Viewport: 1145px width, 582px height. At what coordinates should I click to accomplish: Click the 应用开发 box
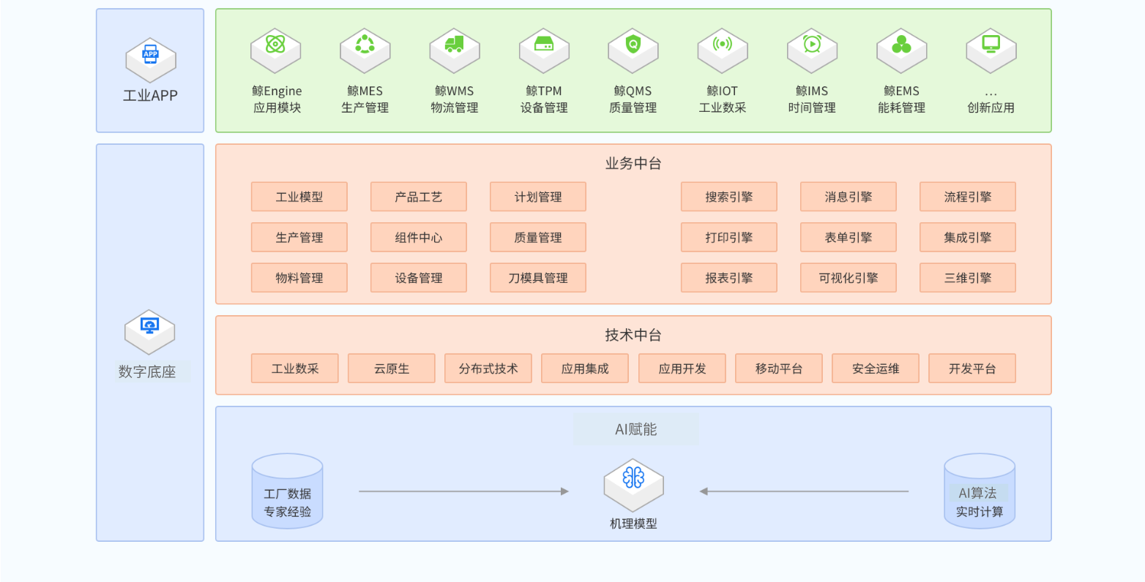tap(682, 369)
